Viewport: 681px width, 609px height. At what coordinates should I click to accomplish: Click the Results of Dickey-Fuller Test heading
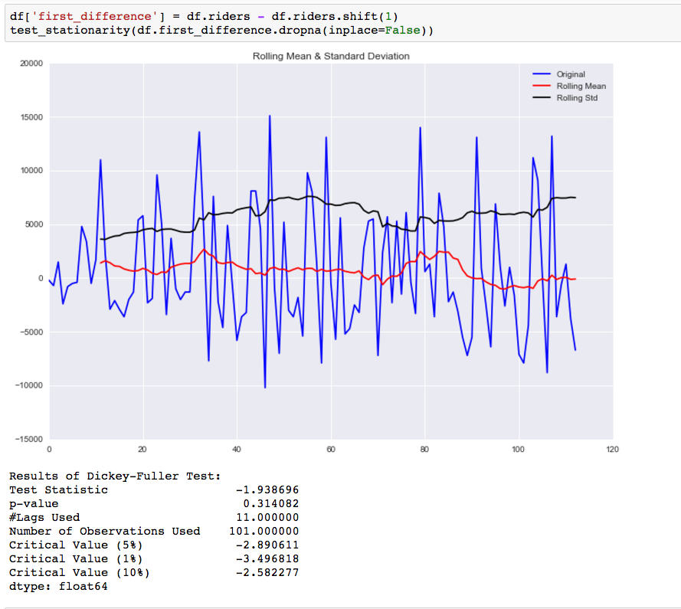click(115, 476)
